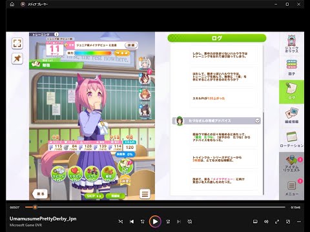
Task: Go to the next track
Action: (179, 222)
